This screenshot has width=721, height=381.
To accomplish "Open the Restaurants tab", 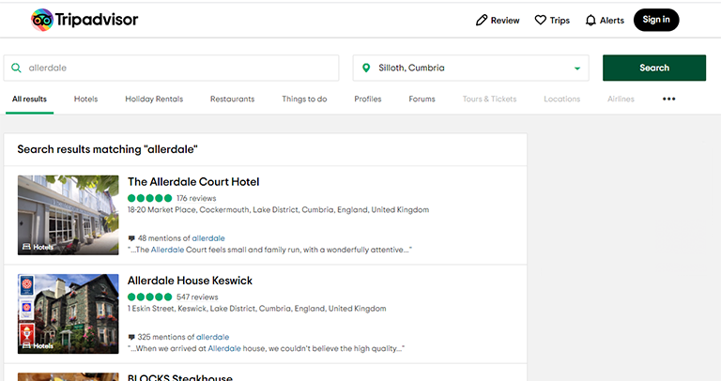I will pyautogui.click(x=232, y=99).
